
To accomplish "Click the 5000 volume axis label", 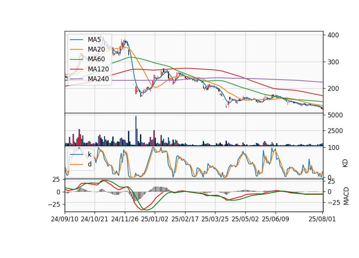I will click(335, 115).
